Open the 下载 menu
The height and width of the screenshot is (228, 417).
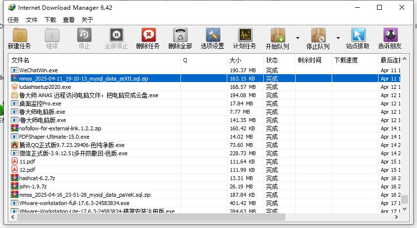(50, 20)
